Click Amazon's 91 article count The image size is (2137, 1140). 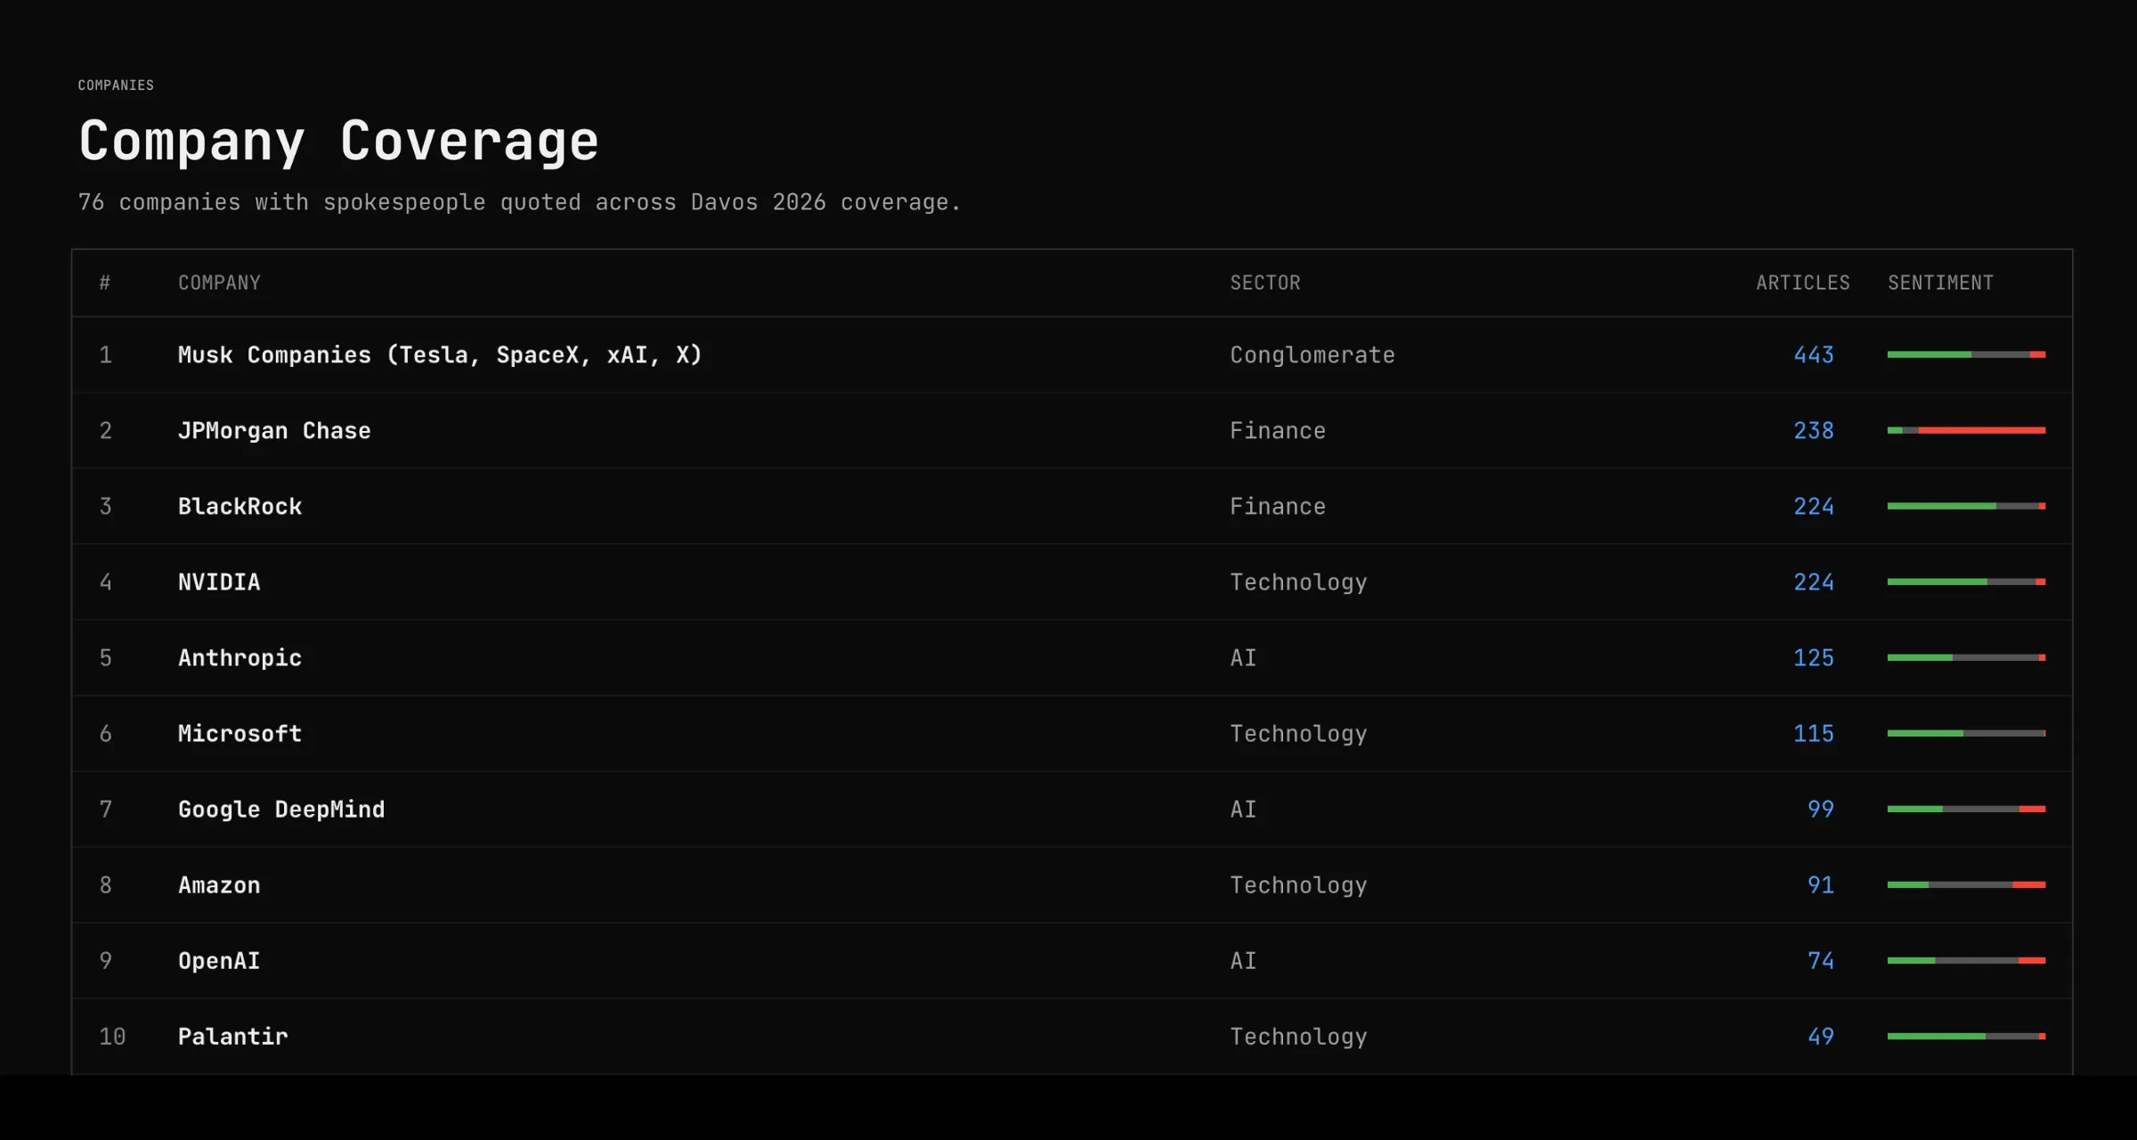click(x=1821, y=885)
